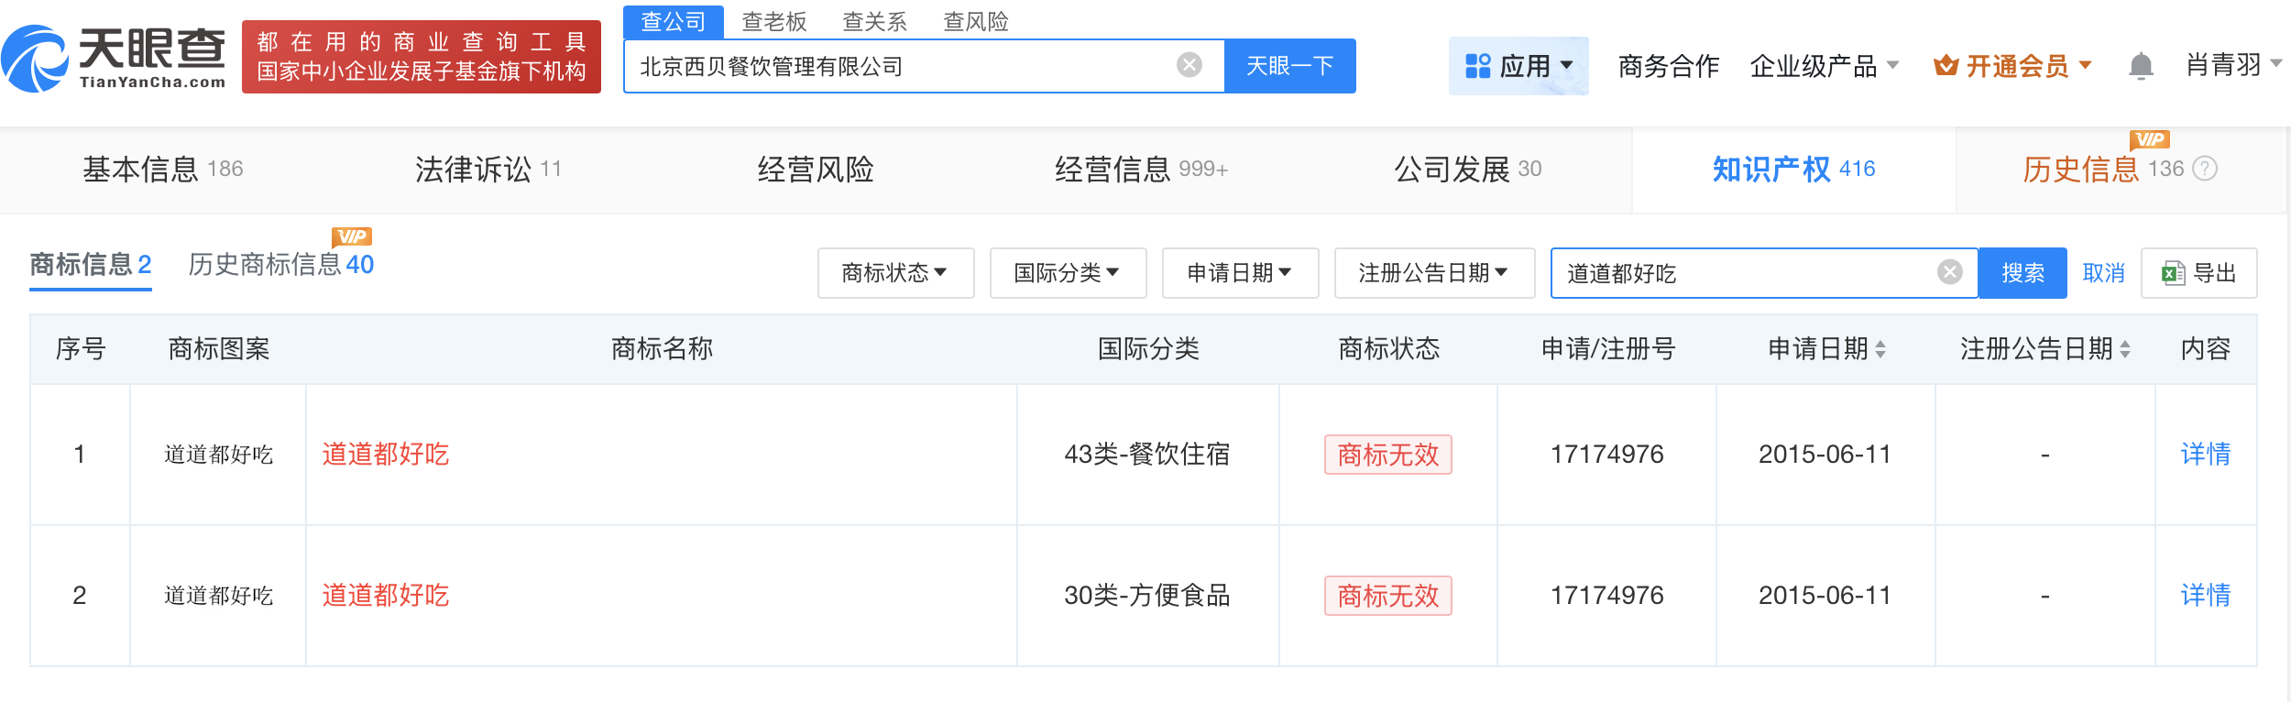
Task: Open the 国际分类 filter dropdown
Action: click(1068, 273)
